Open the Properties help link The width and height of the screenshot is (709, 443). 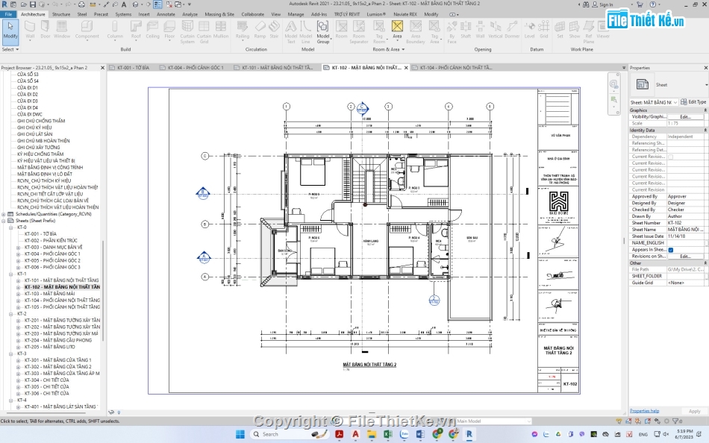644,411
